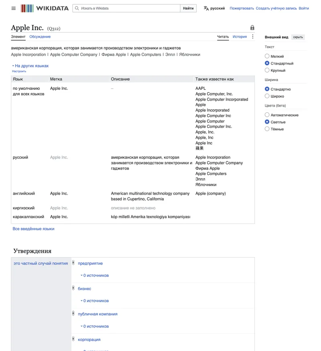
Task: Click the Войти link
Action: pyautogui.click(x=304, y=8)
